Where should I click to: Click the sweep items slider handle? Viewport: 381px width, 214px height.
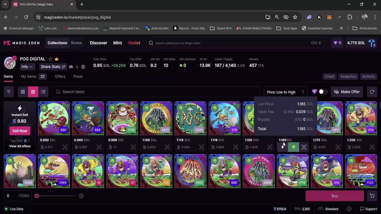37,196
